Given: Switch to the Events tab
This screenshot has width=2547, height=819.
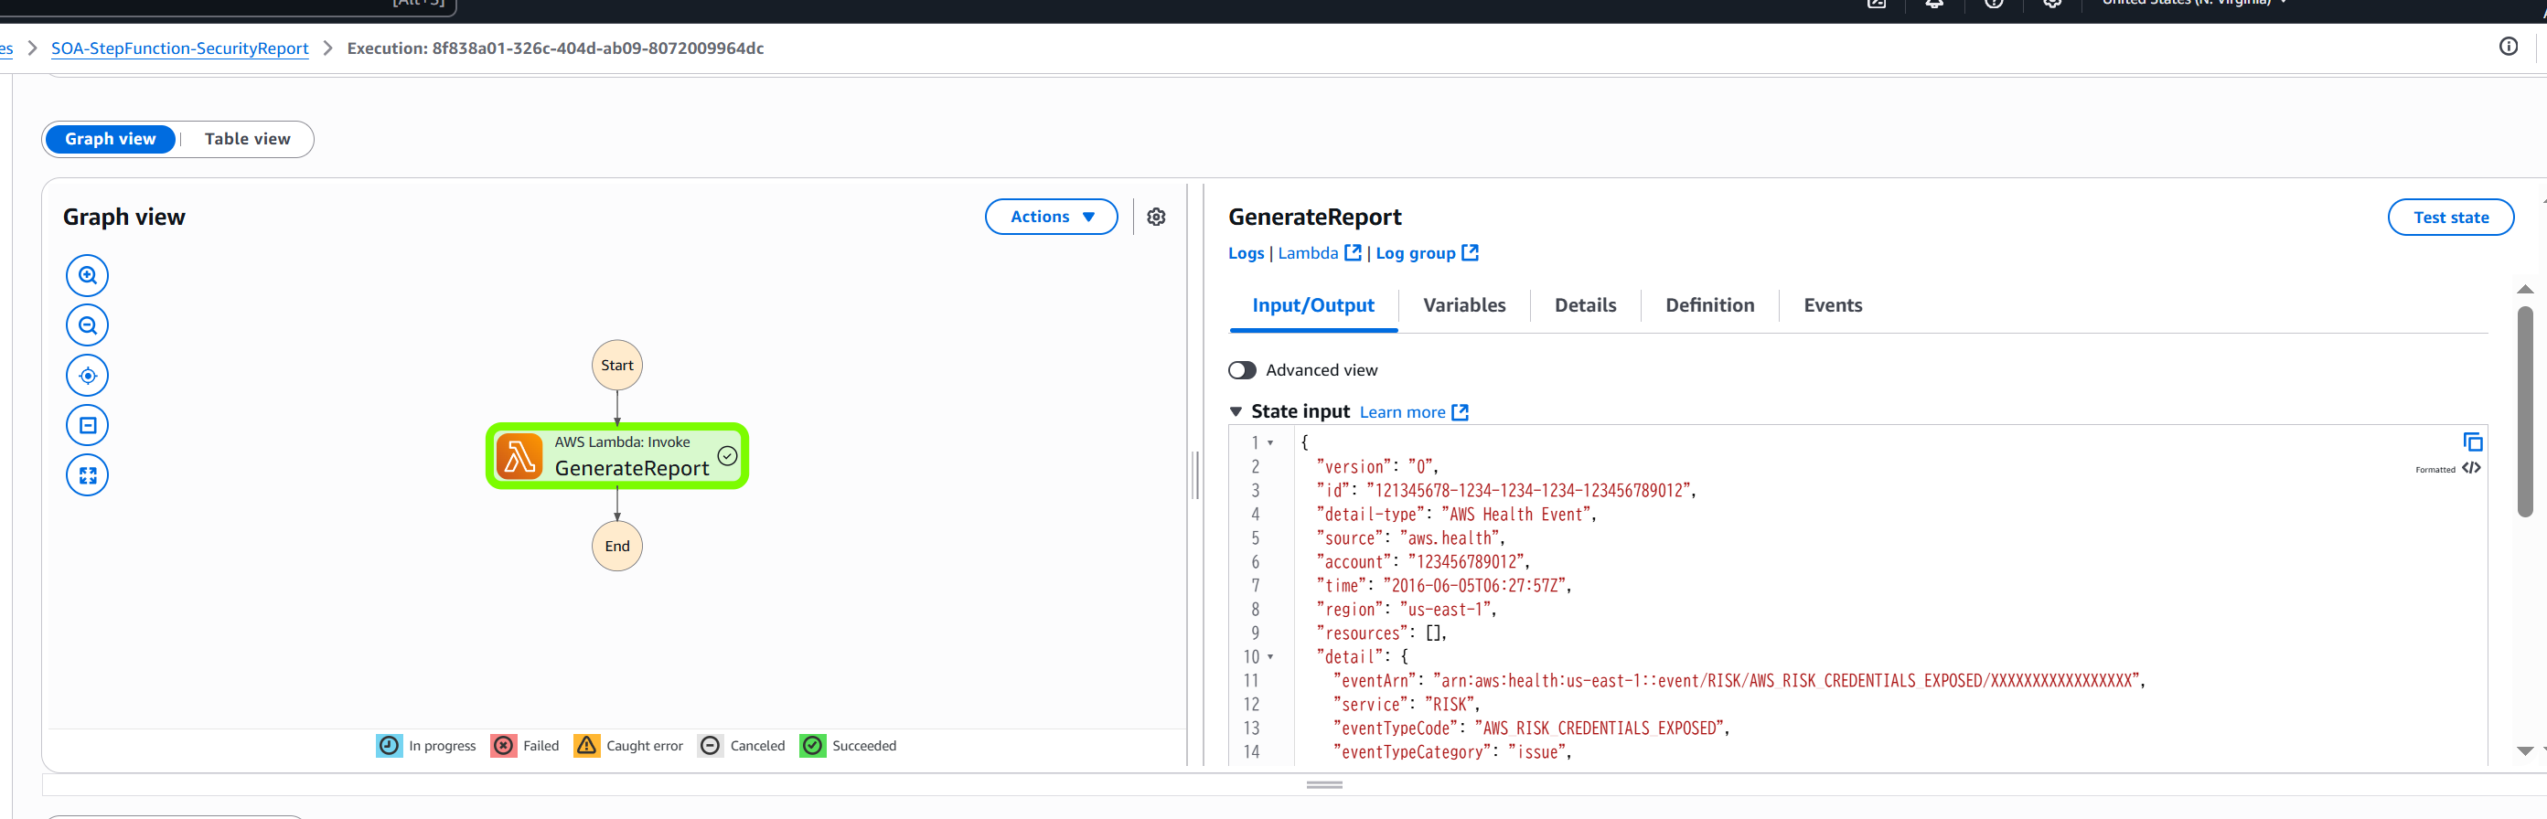Looking at the screenshot, I should coord(1832,305).
